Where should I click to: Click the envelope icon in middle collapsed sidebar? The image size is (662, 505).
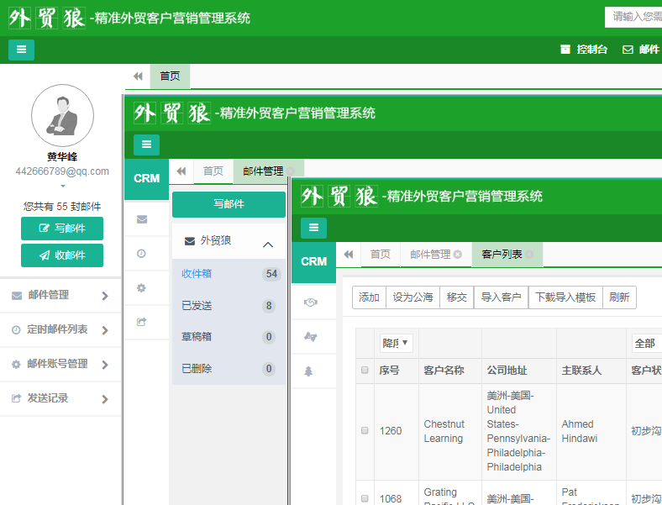click(142, 219)
